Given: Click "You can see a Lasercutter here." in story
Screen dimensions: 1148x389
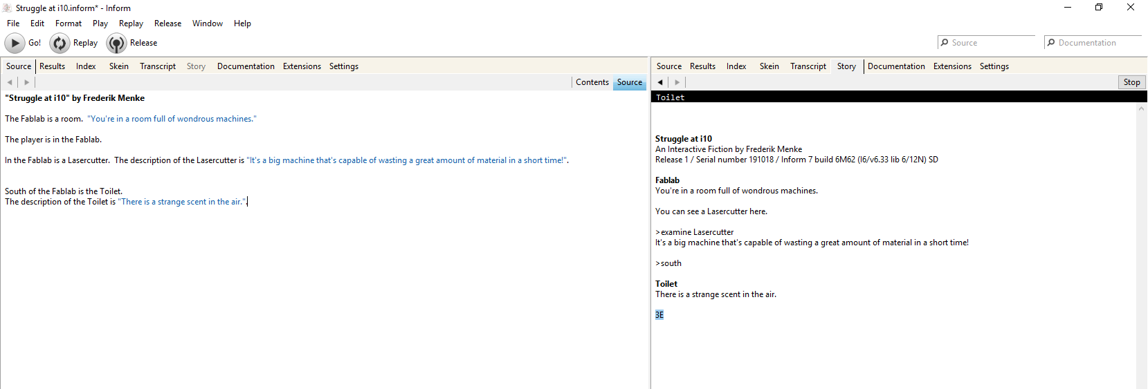Looking at the screenshot, I should 711,211.
